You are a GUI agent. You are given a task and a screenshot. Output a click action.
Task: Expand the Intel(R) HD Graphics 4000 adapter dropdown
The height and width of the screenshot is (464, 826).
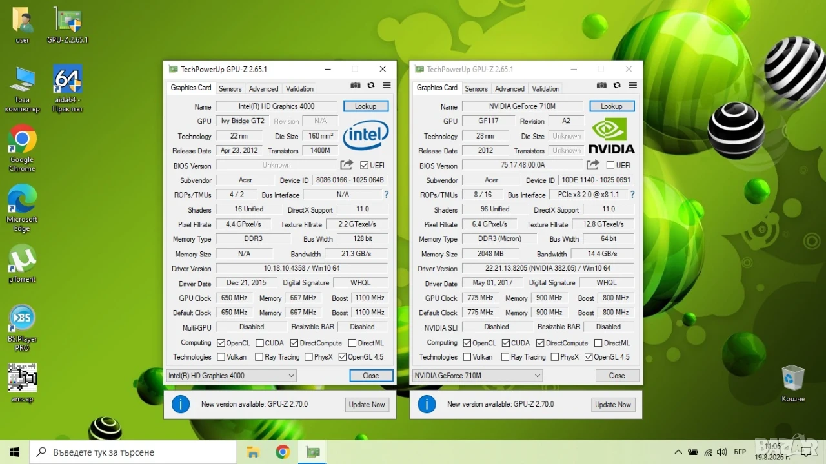point(231,376)
